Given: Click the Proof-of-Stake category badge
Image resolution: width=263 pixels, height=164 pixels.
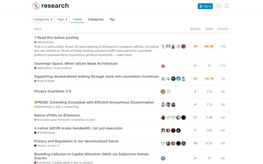Looking at the screenshot, I should pyautogui.click(x=45, y=81).
